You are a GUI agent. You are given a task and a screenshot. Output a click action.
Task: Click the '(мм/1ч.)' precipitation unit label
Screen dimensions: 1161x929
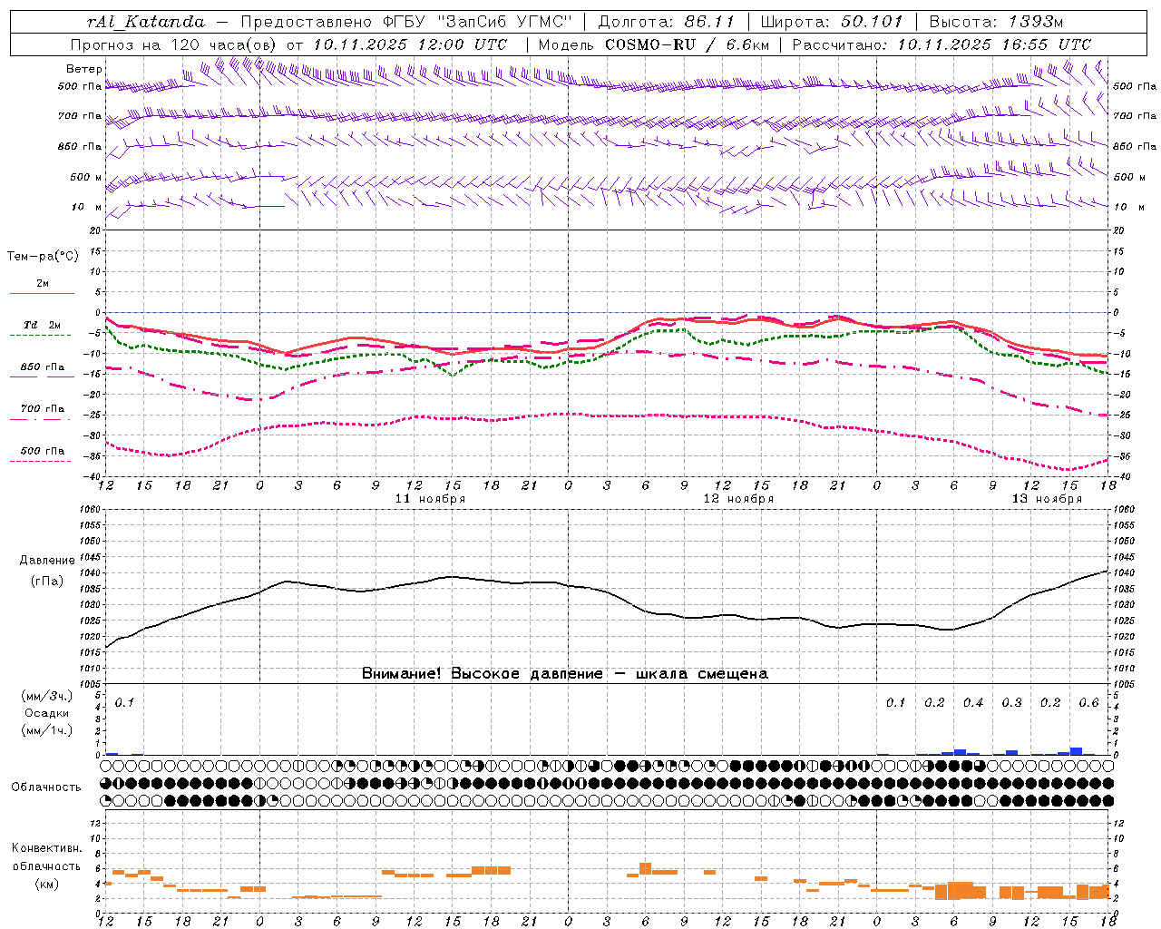pos(47,730)
